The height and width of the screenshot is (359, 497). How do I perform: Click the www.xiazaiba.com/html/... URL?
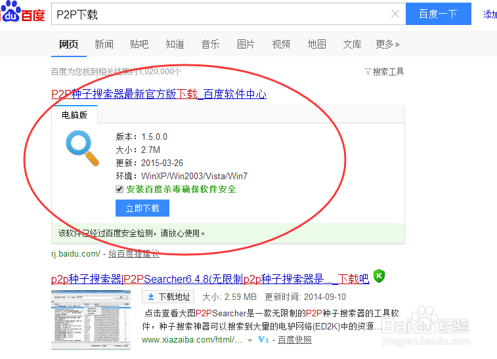tap(192, 340)
